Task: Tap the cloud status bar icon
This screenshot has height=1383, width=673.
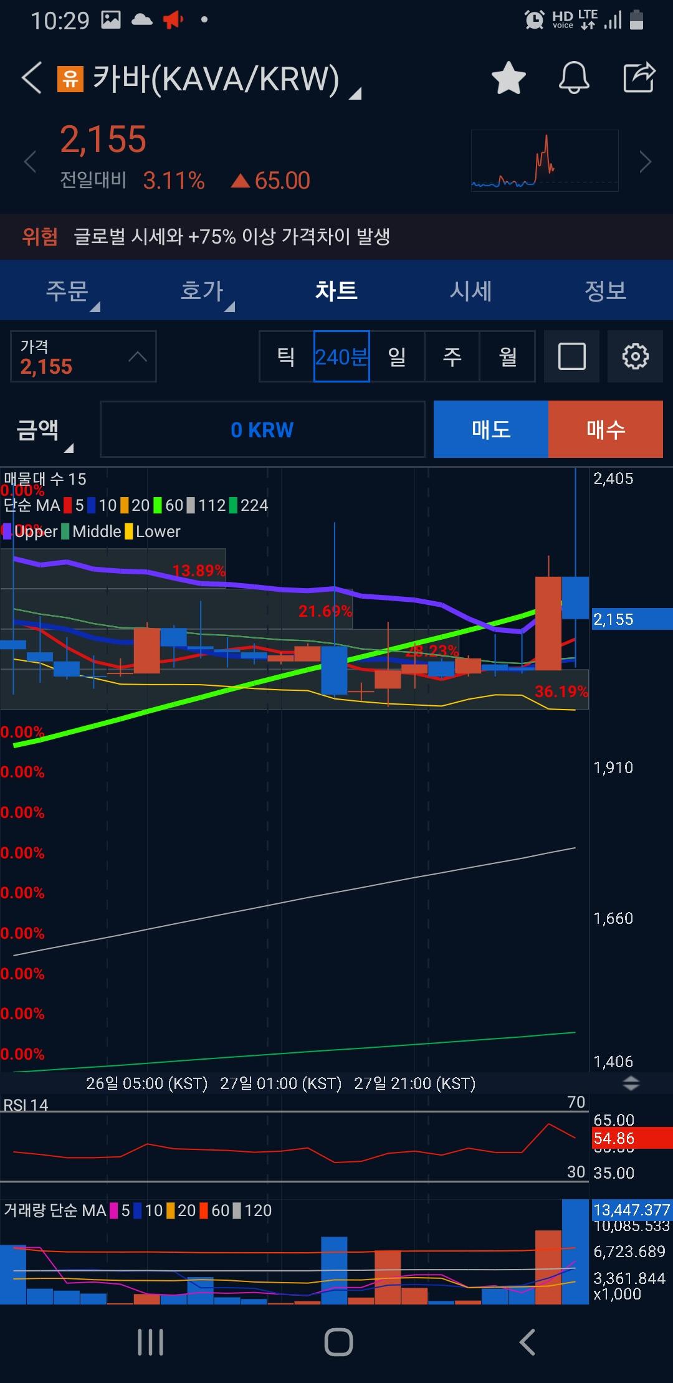Action: coord(141,20)
